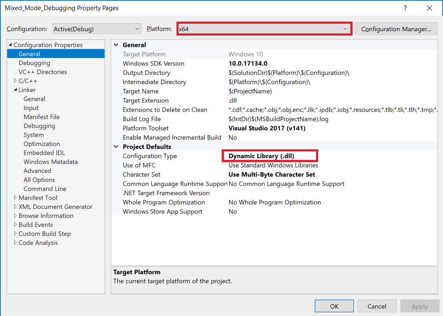The width and height of the screenshot is (443, 316).
Task: Click the Cancel button
Action: pyautogui.click(x=377, y=306)
